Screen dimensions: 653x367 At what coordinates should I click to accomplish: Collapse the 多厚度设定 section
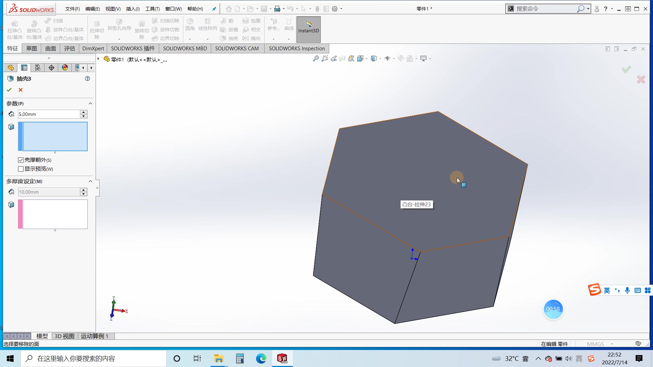coord(90,181)
